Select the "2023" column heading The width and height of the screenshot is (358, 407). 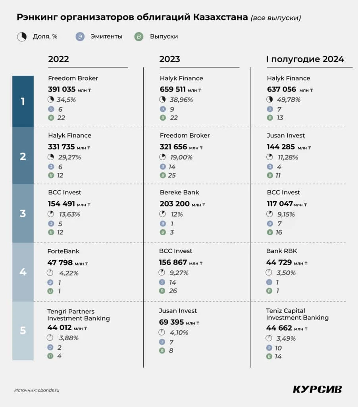click(x=169, y=59)
